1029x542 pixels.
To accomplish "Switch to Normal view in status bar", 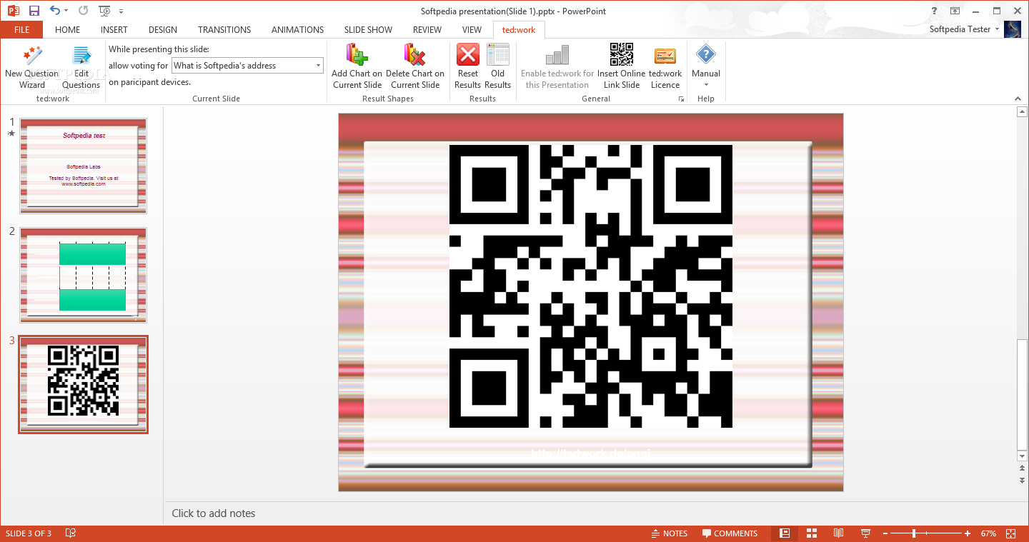I will pos(785,533).
